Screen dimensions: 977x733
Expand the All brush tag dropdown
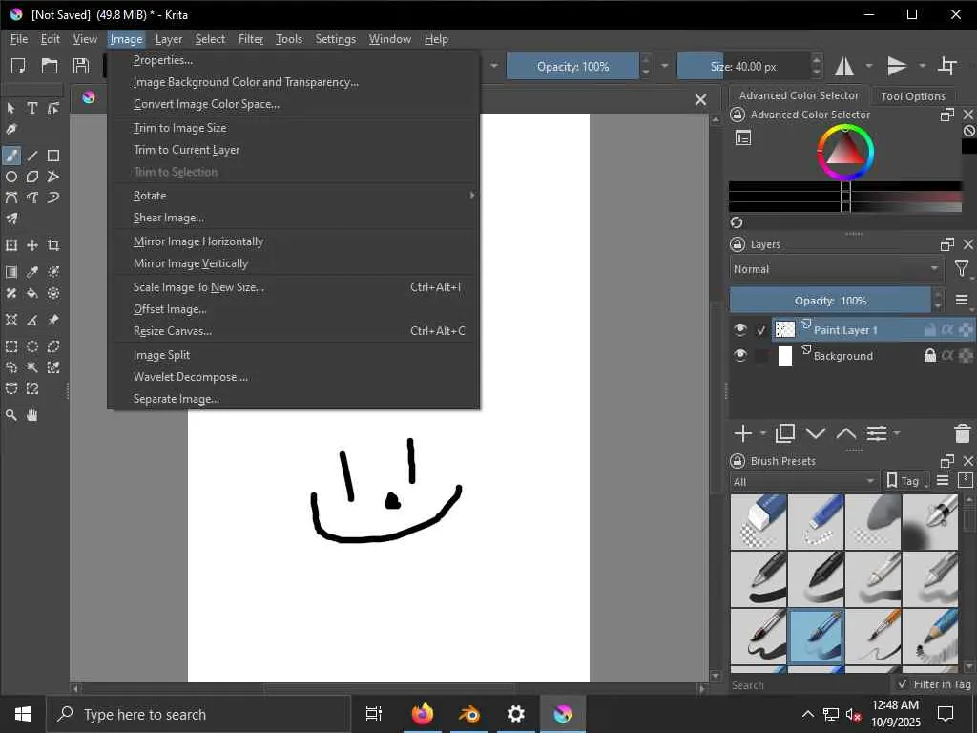(x=804, y=481)
